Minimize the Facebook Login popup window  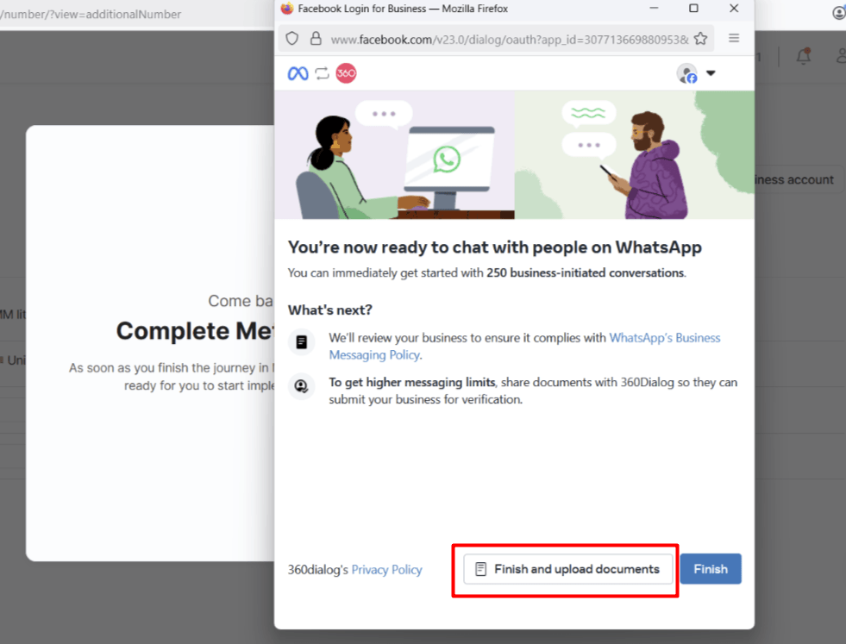click(x=654, y=8)
